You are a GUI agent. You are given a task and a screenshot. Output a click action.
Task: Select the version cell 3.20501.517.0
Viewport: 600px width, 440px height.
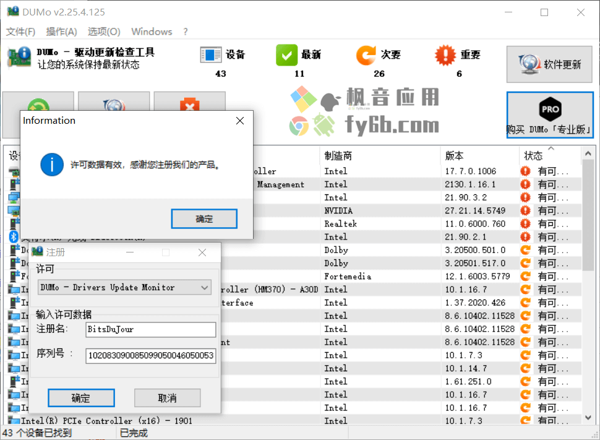[x=475, y=263]
